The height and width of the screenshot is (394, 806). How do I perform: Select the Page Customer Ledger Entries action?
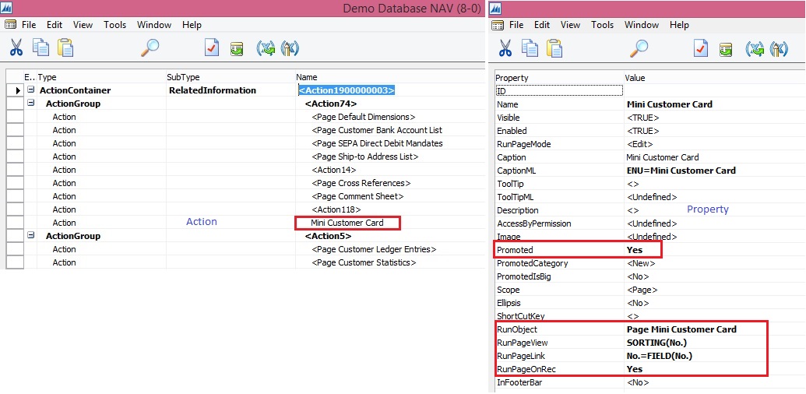click(x=374, y=249)
